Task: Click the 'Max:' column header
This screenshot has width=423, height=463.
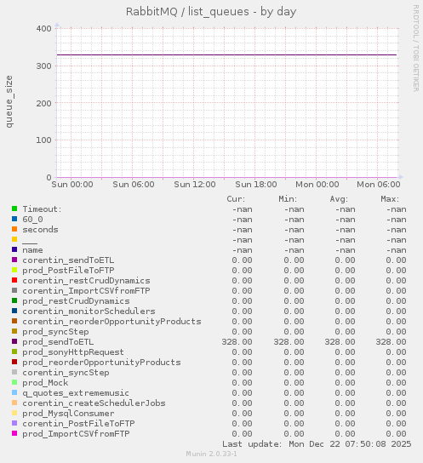Action: pos(390,198)
